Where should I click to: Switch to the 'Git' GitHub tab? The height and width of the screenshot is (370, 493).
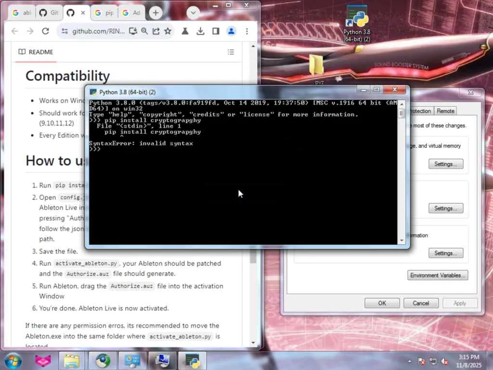(x=49, y=13)
